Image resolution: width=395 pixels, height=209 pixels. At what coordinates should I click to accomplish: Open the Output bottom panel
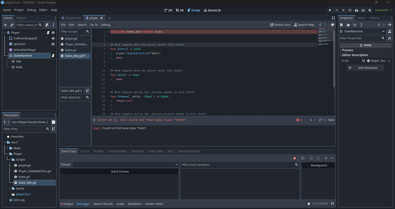point(67,204)
